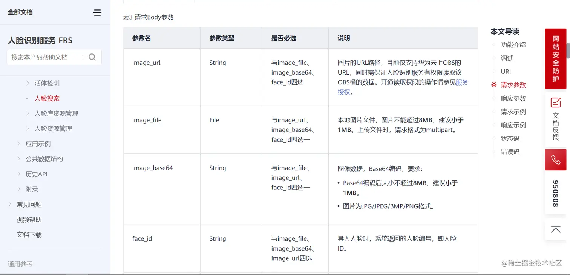Screen dimensions: 570x275
Task: Jump to 响应参数 in the outline
Action: pos(513,98)
